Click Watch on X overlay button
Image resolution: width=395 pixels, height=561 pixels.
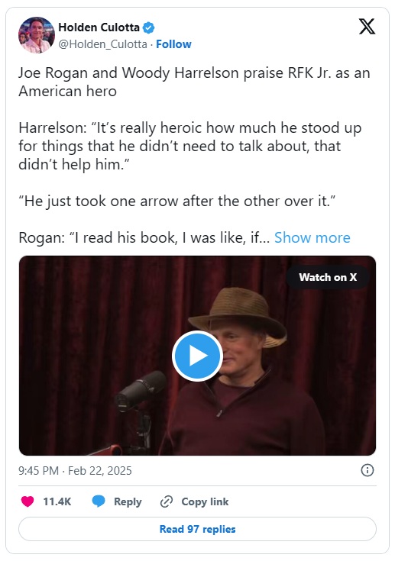coord(328,277)
